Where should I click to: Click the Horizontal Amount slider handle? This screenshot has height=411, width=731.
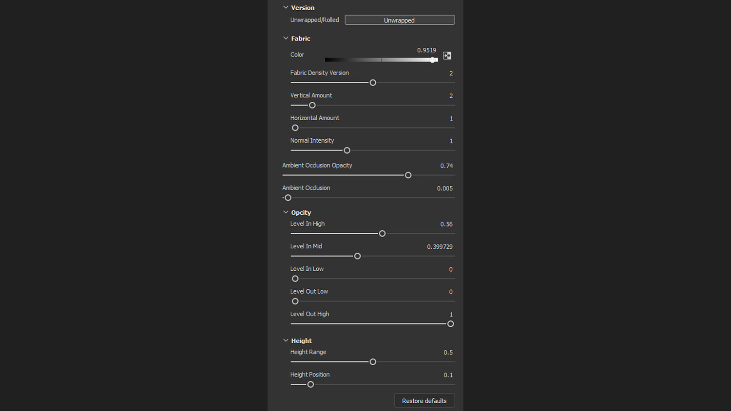(295, 128)
